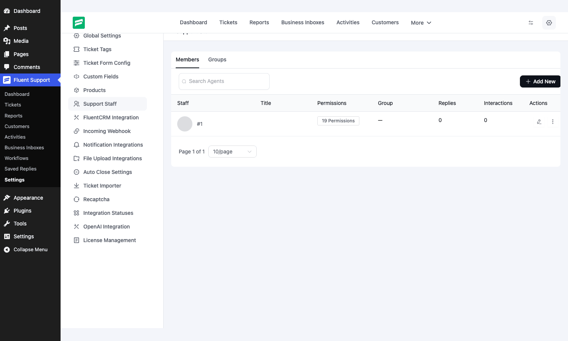
Task: Click the Auto Close Settings icon
Action: (76, 172)
